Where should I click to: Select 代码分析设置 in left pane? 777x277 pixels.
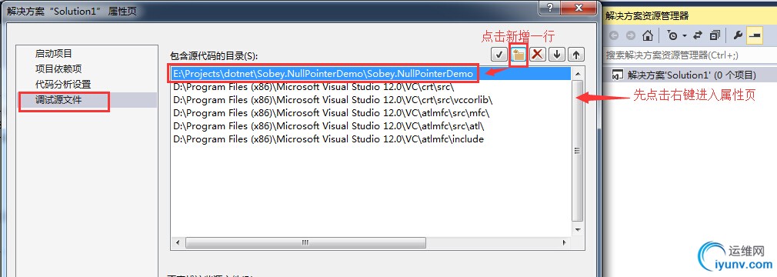pos(63,84)
